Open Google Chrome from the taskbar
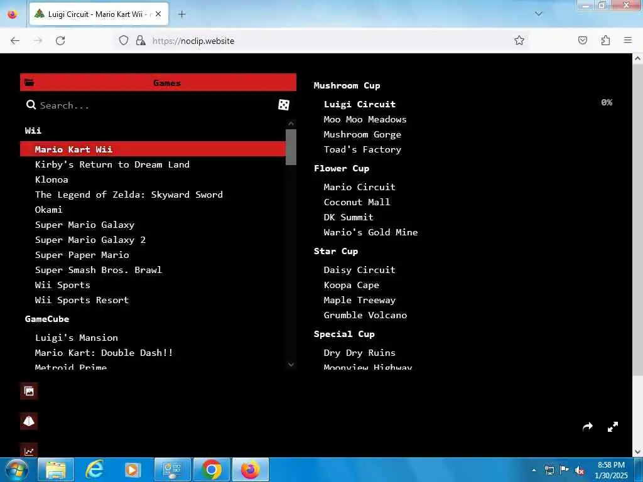 click(211, 469)
